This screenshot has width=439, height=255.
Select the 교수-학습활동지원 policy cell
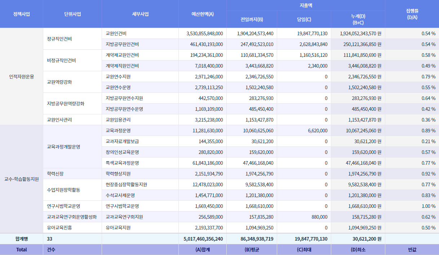(21, 179)
